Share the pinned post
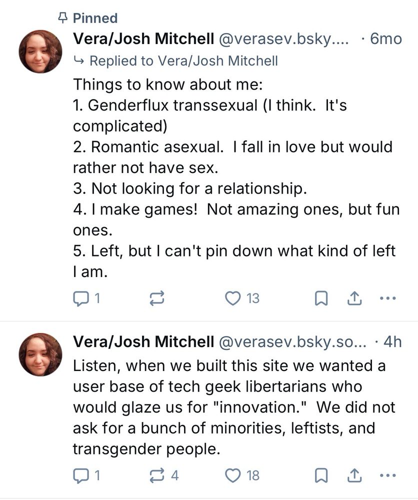The height and width of the screenshot is (500, 418). 354,298
